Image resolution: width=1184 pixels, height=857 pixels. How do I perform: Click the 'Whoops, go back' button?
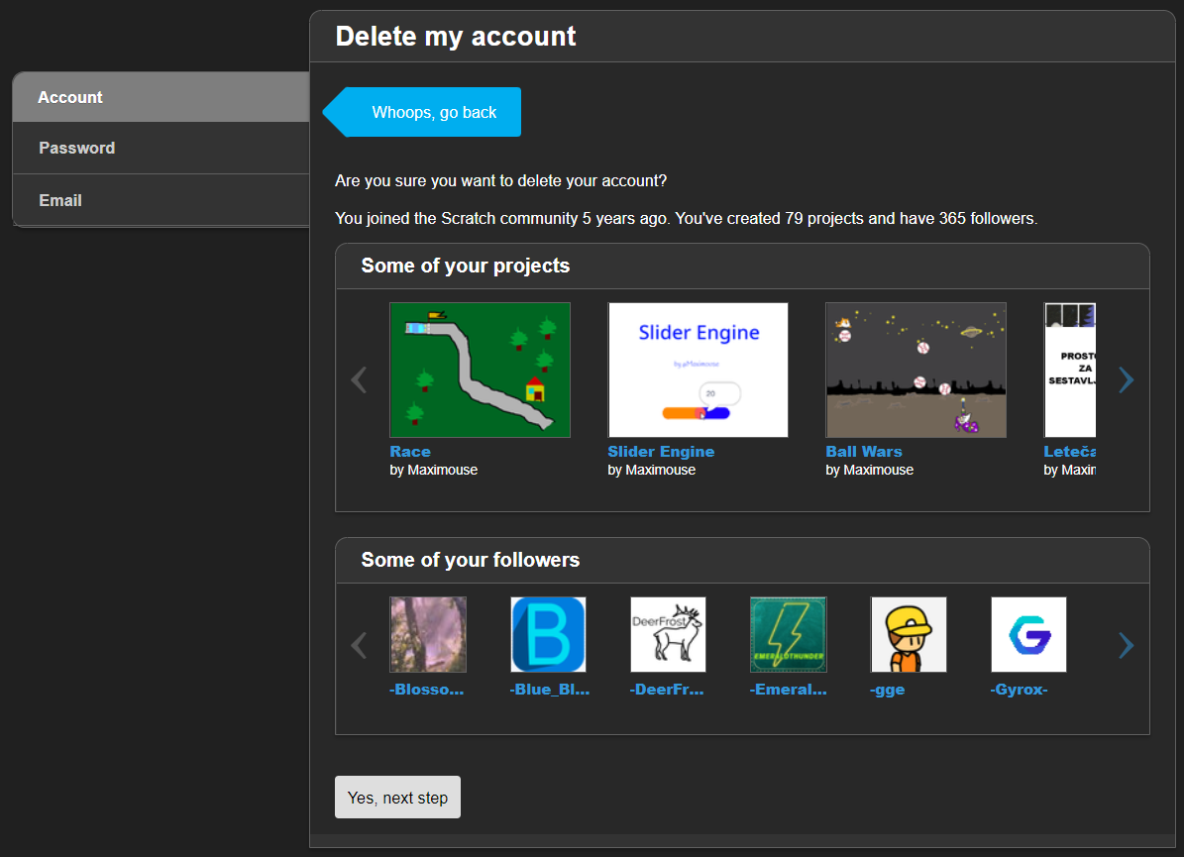(x=422, y=113)
